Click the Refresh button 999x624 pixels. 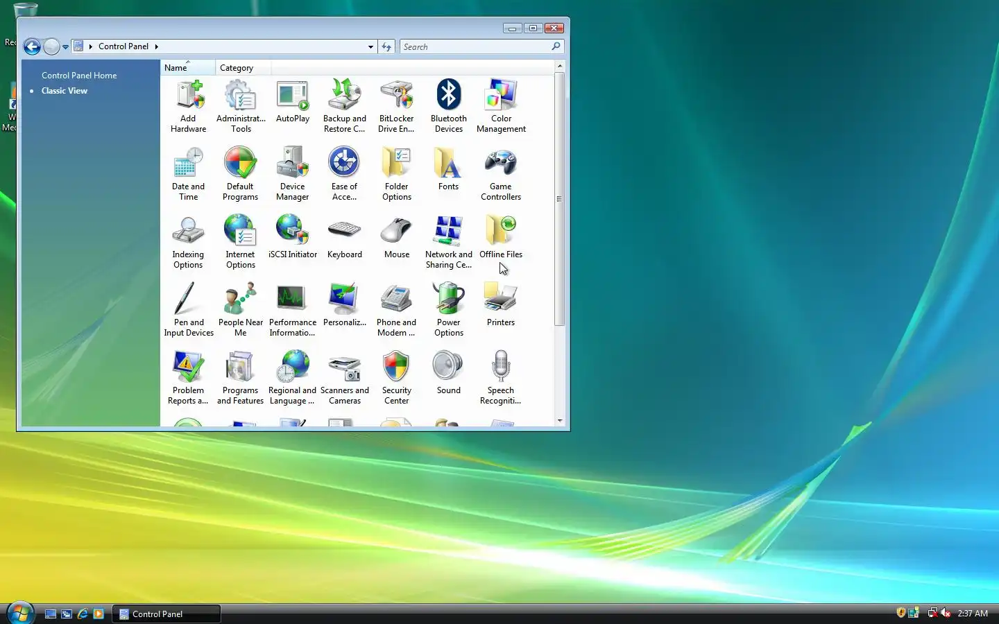tap(387, 46)
